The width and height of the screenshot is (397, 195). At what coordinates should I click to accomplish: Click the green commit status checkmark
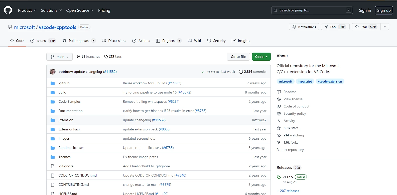[203, 72]
